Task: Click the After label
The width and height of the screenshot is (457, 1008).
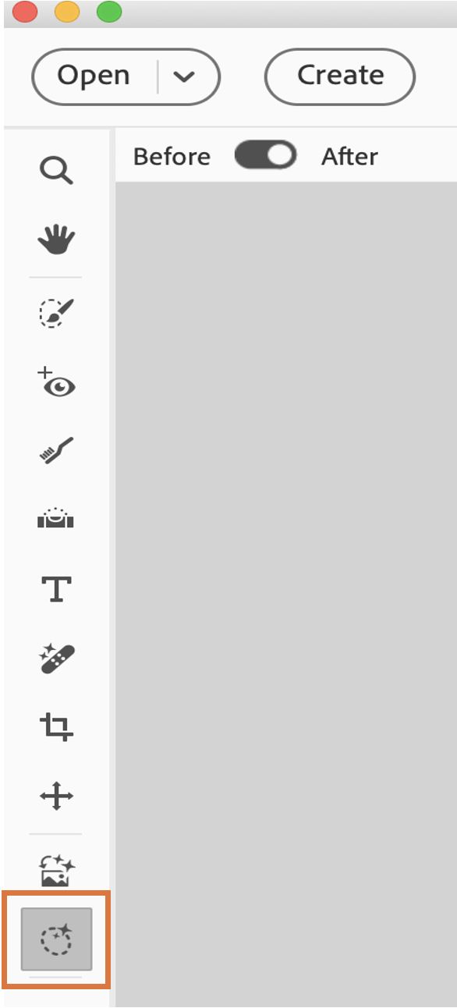Action: (x=349, y=156)
